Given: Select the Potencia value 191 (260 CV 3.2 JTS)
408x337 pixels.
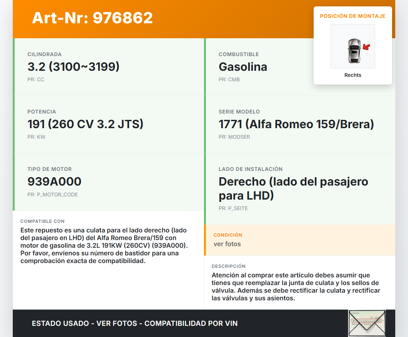Looking at the screenshot, I should 85,124.
